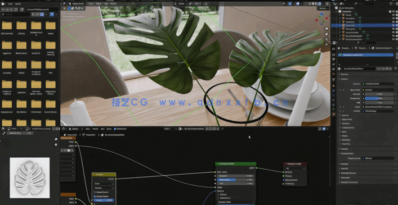The image size is (398, 205).
Task: Open the View Layer properties tab
Action: point(333,64)
